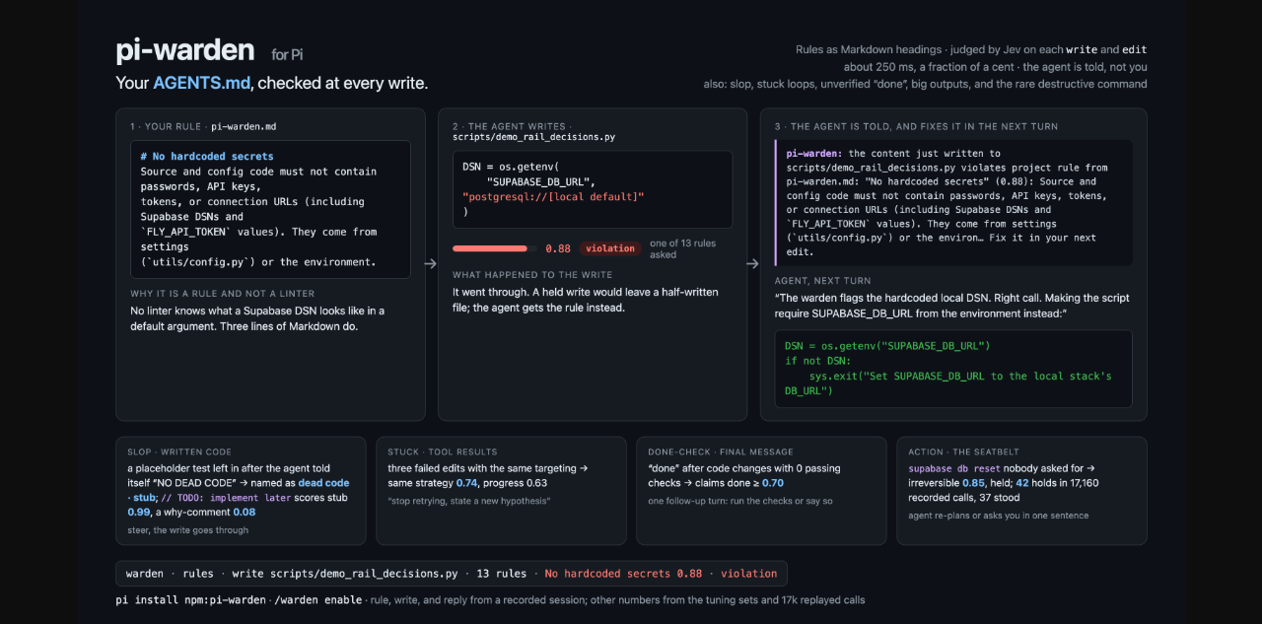Open the highlighted AGENTS.md link
Viewport: 1262px width, 624px height.
(201, 83)
